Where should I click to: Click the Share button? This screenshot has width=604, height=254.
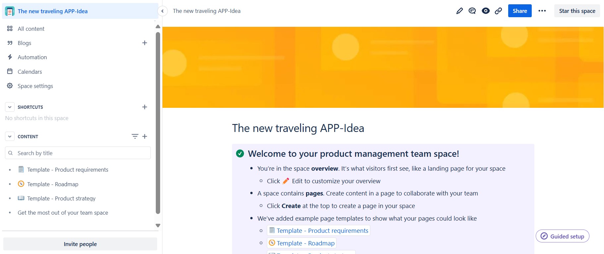[520, 11]
